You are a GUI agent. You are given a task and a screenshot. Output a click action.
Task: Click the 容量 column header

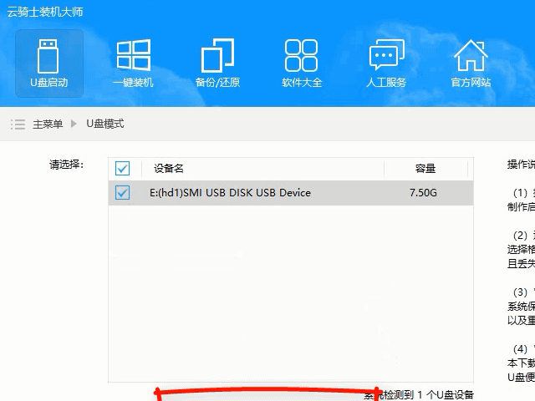click(425, 169)
